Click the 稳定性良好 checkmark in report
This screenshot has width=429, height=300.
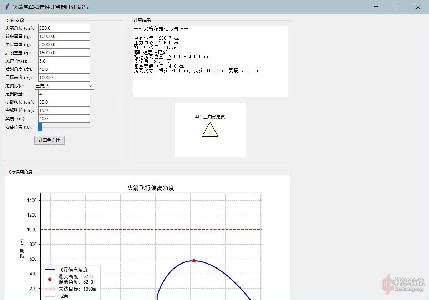(137, 52)
